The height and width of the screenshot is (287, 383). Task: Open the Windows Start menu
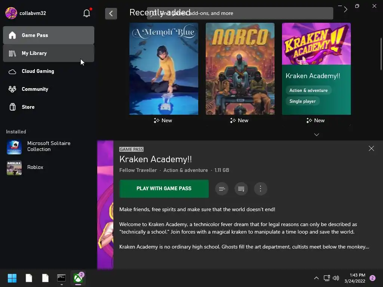click(x=12, y=278)
